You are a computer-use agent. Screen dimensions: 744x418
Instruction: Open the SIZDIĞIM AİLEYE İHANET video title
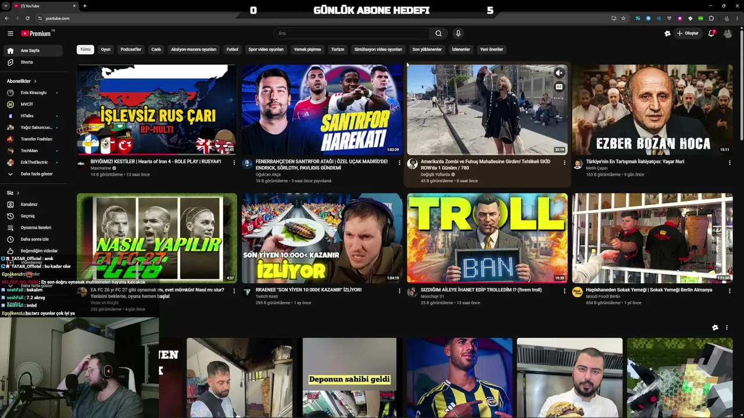coord(481,290)
